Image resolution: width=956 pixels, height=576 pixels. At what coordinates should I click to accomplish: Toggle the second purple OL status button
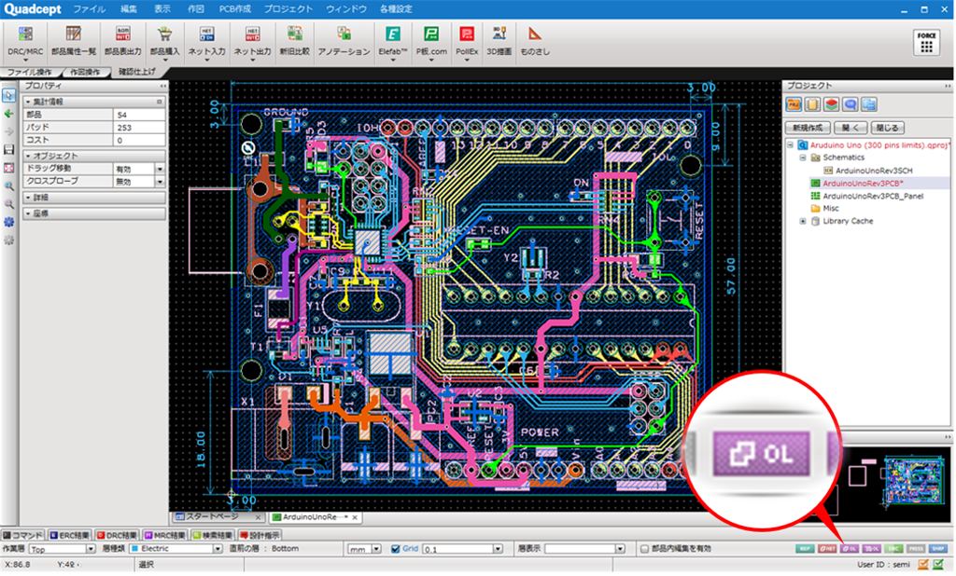(872, 549)
